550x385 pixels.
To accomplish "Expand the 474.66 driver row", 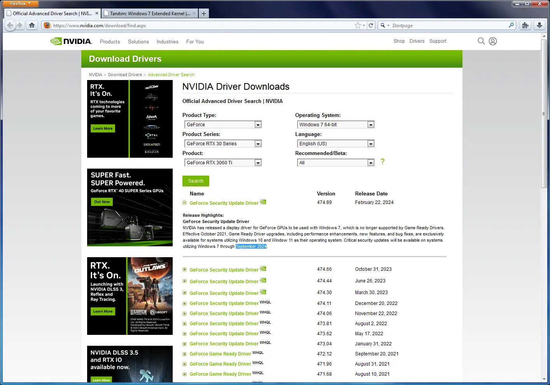I will (185, 270).
